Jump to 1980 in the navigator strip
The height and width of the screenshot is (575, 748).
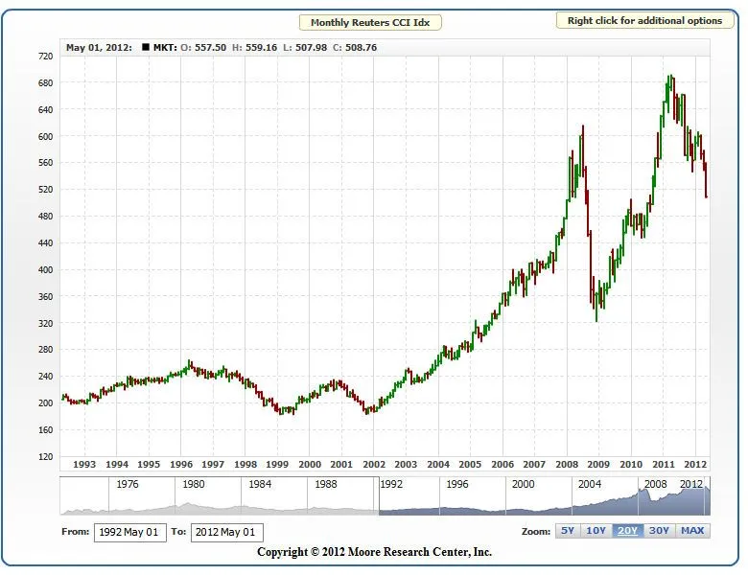point(194,484)
